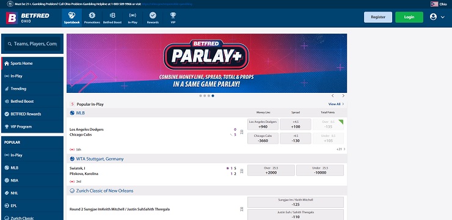Select Over 25.5 at +2000
452x220 pixels.
(x=271, y=170)
